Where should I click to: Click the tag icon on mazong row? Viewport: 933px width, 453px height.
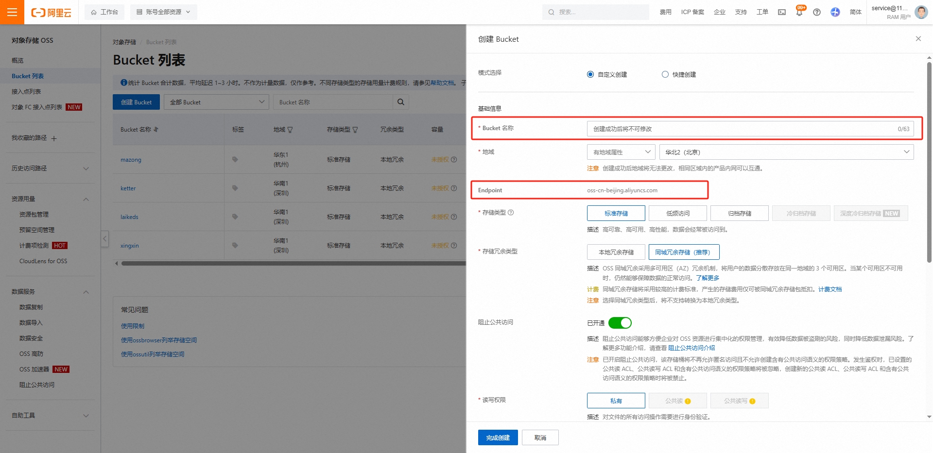click(235, 159)
